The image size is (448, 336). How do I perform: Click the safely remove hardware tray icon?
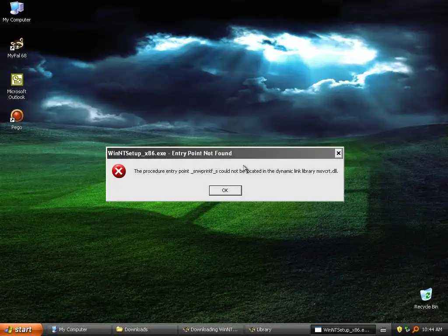(407, 329)
